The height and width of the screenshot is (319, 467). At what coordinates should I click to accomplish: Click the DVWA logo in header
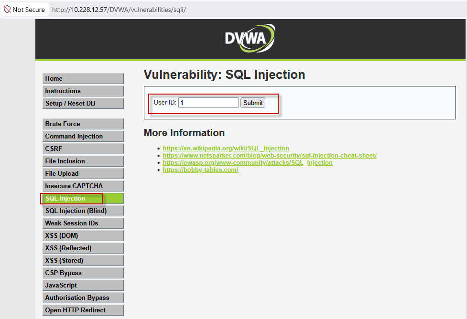tap(250, 38)
